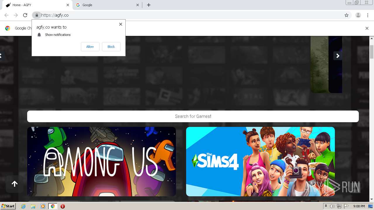Go back to previous page
The image size is (374, 210).
[x=6, y=15]
